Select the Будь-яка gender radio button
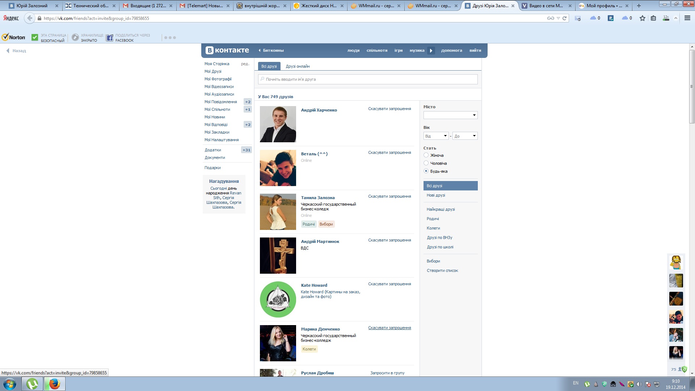This screenshot has width=695, height=391. click(426, 171)
